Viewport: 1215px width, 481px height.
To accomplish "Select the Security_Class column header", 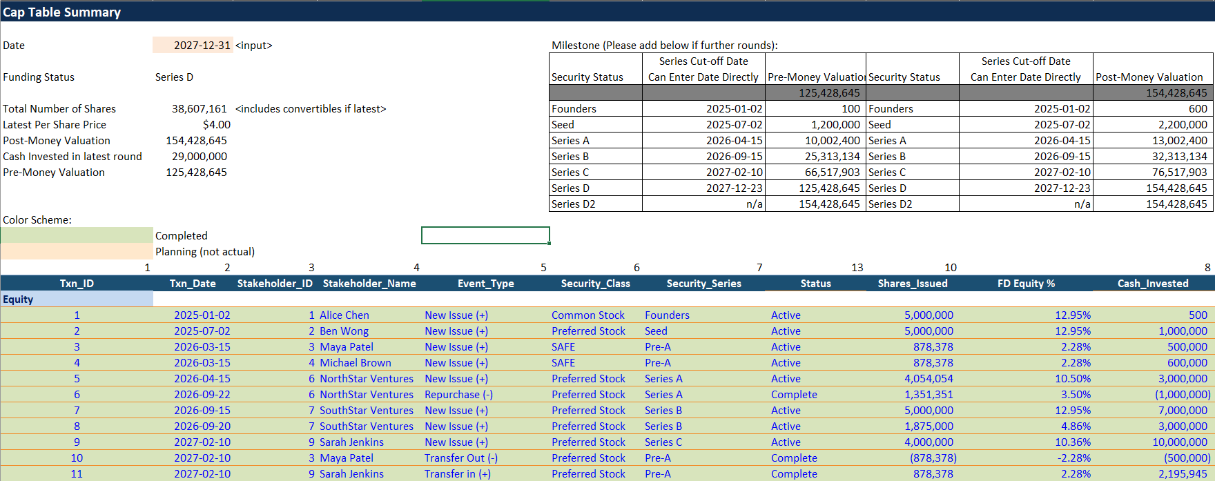I will coord(595,284).
